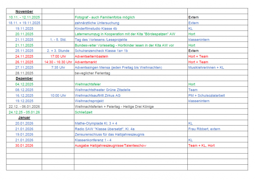This screenshot has width=255, height=180.
Task: Click the PM + Schulsozialarbeit cell
Action: coord(206,95)
